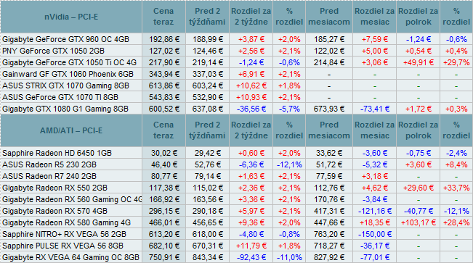Click the AMD/ATI – PCI-E section header

[x=71, y=130]
